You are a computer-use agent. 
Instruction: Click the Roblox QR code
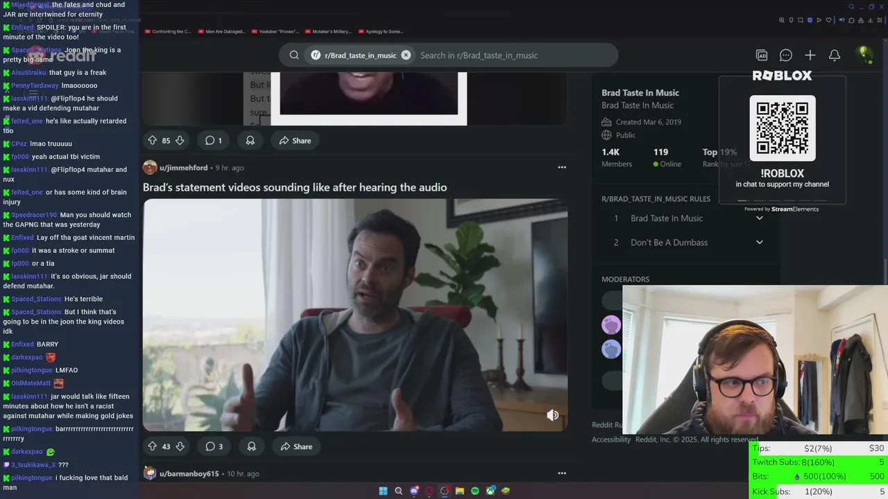(782, 128)
